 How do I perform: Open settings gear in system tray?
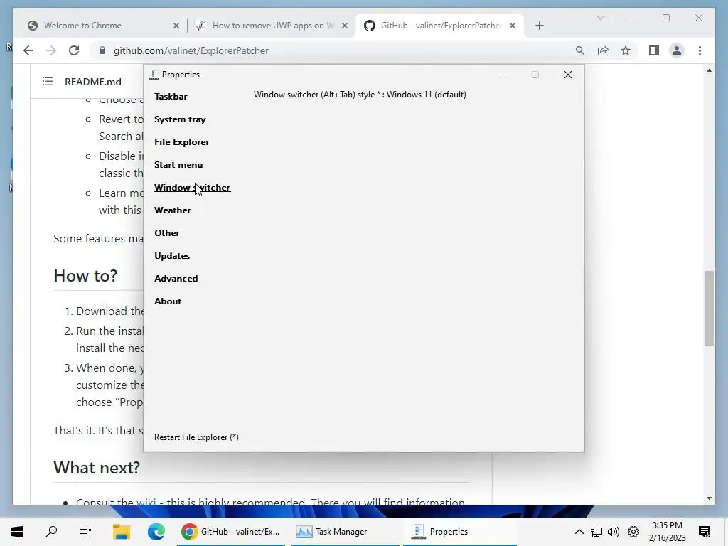(633, 532)
